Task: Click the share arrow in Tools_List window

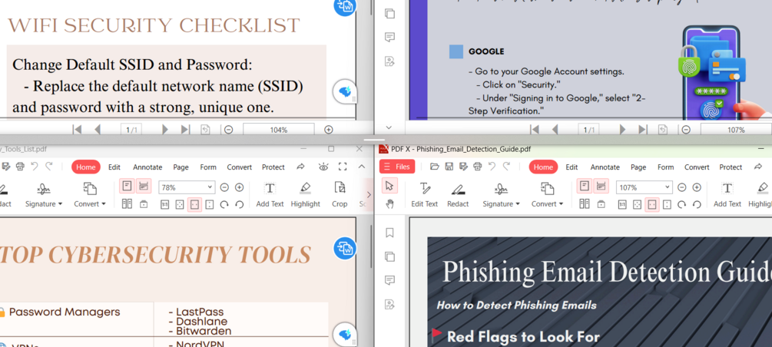Action: coord(301,167)
